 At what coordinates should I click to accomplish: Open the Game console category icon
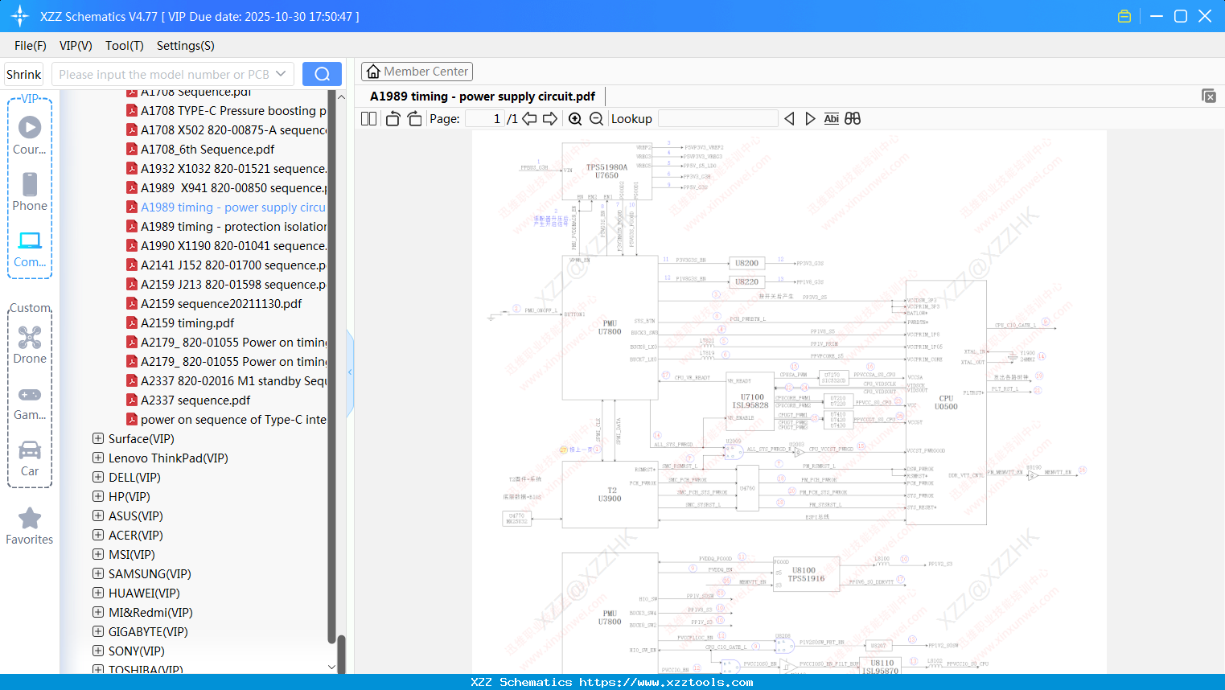pyautogui.click(x=30, y=395)
